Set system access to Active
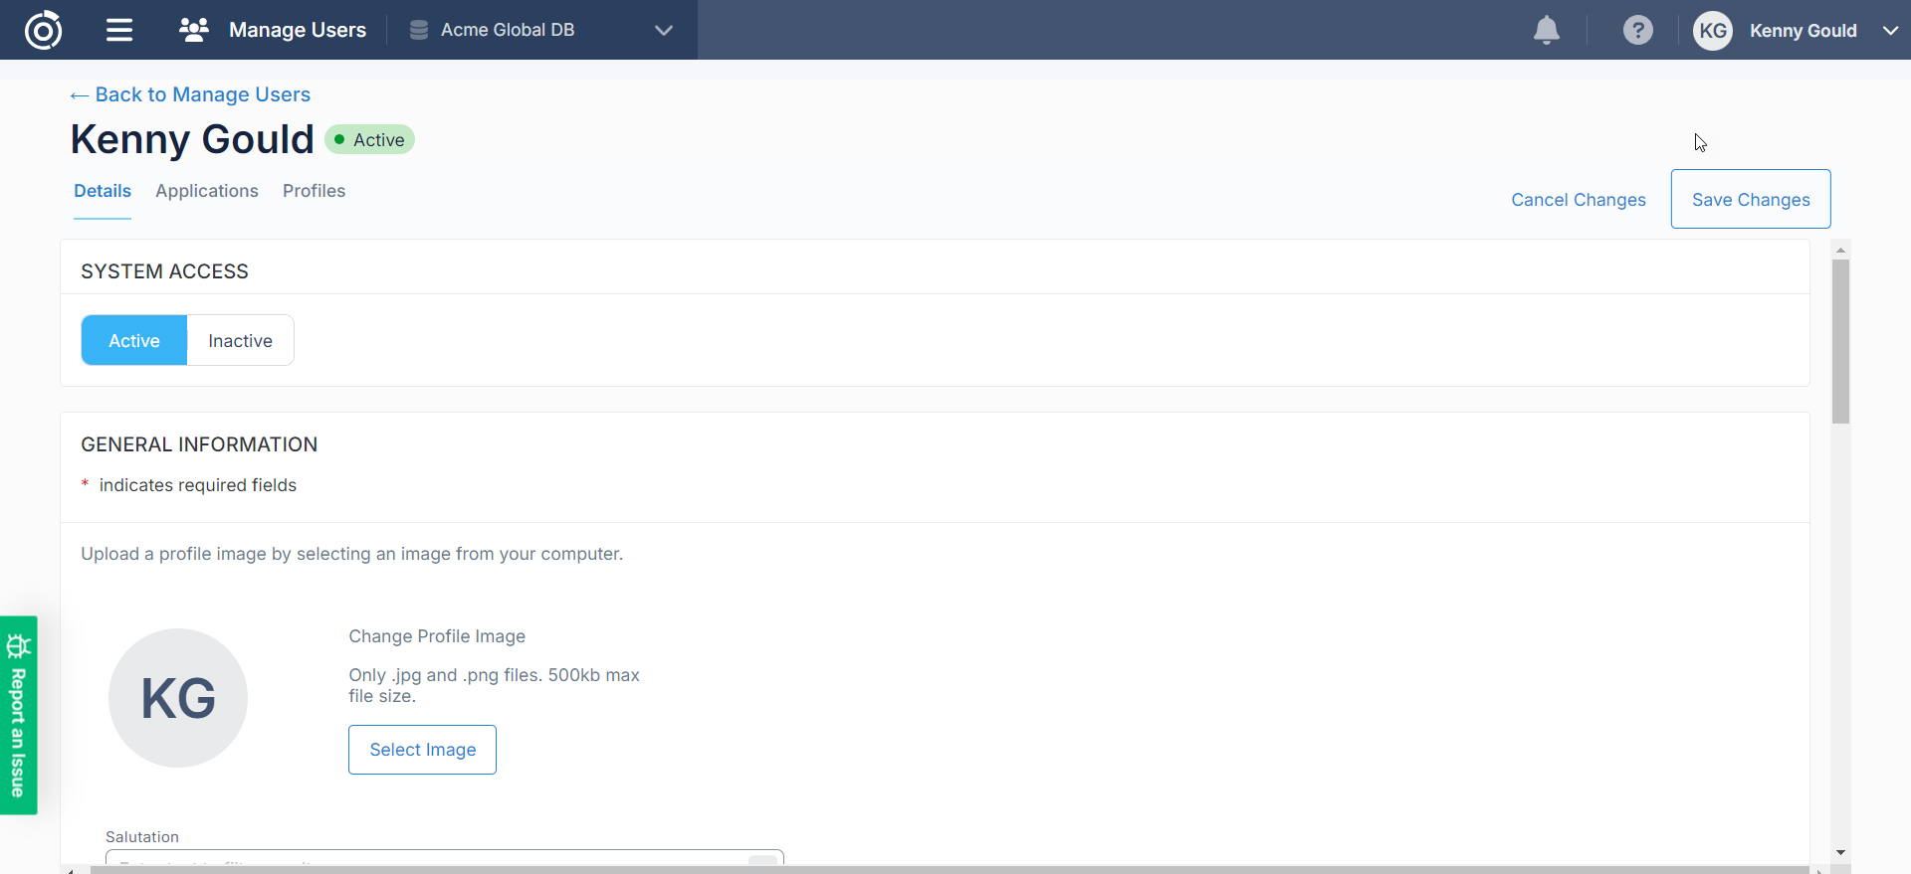1911x874 pixels. (x=134, y=340)
